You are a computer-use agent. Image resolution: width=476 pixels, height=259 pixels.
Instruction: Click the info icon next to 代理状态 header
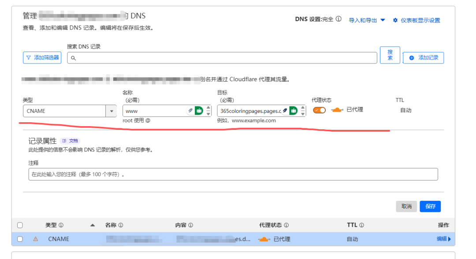286,225
